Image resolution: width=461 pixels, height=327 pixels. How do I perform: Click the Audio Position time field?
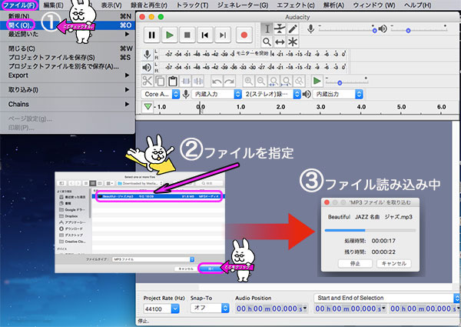(271, 309)
